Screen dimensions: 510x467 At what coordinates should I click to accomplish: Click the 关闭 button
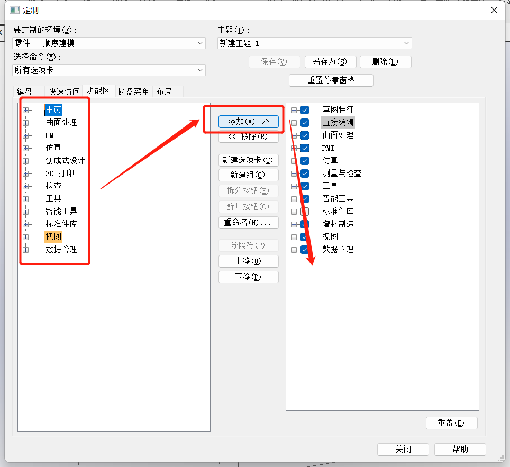403,450
